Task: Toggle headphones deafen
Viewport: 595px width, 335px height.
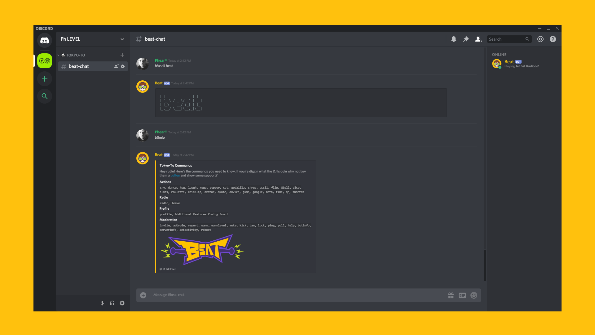Action: (112, 303)
